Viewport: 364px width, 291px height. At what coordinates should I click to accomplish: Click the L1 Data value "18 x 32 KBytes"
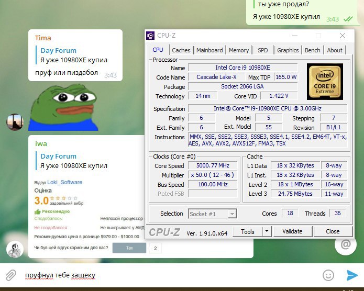(295, 165)
